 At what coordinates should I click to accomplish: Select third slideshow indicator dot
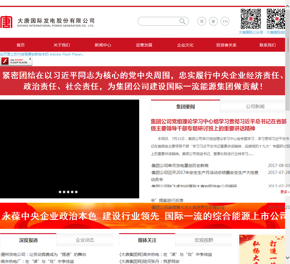(x=68, y=192)
